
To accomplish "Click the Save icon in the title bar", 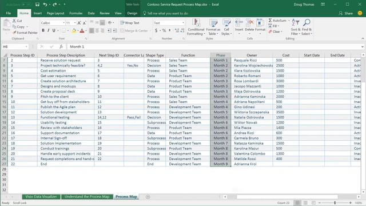I will click(x=37, y=5).
